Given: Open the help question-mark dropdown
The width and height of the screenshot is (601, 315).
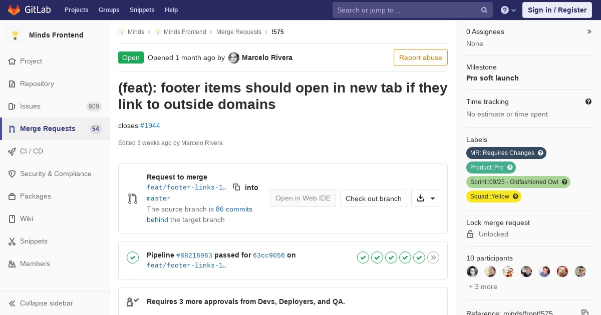Looking at the screenshot, I should (508, 10).
